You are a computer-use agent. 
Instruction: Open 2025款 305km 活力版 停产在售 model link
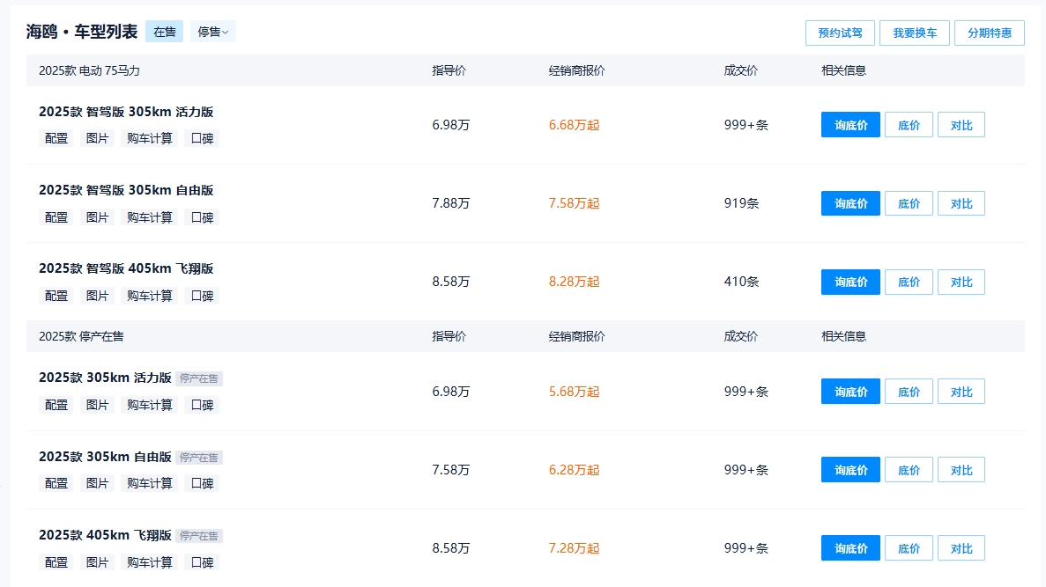[105, 378]
